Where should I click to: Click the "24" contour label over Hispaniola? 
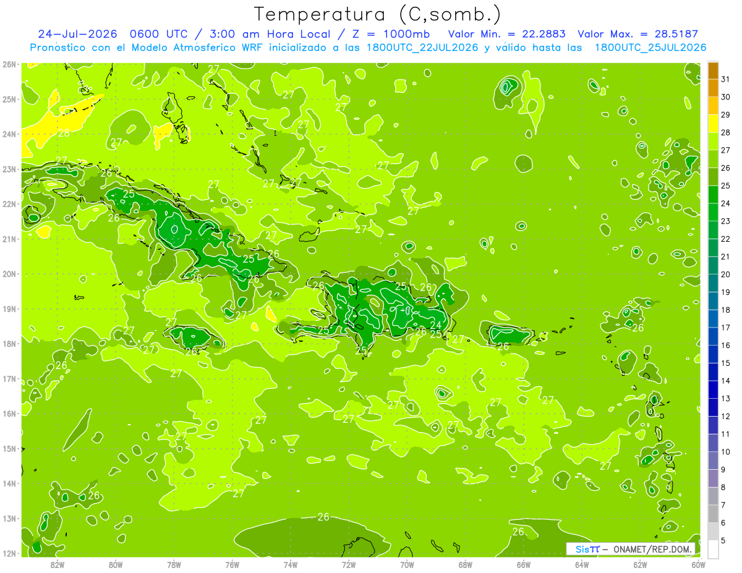pyautogui.click(x=435, y=325)
